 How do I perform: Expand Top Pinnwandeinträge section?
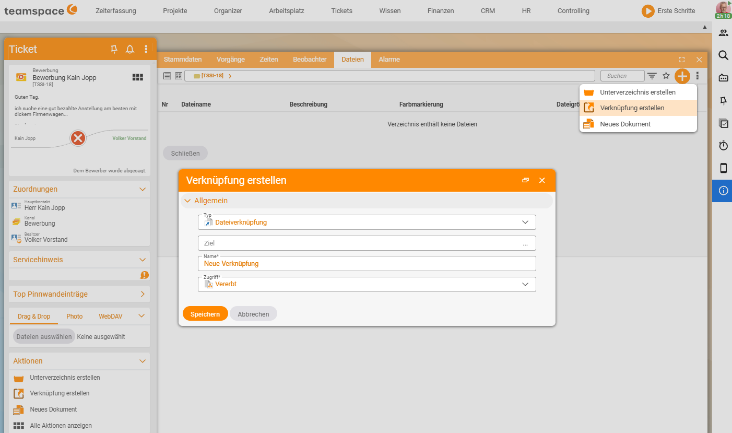coord(143,294)
